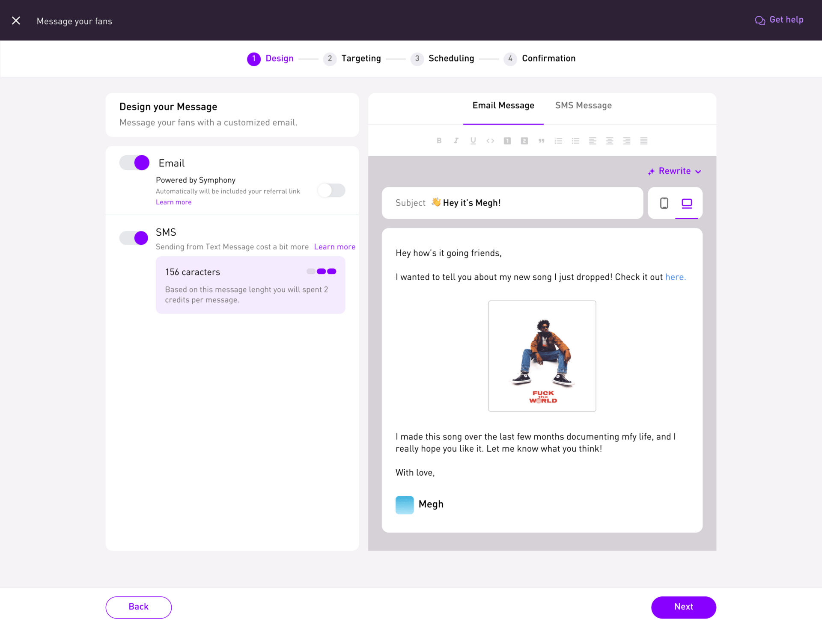This screenshot has height=628, width=822.
Task: Proceed with the Next button
Action: (683, 607)
